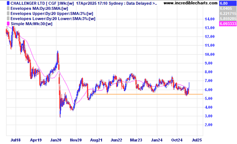Click the magenta 6.093333 MA value
The height and width of the screenshot is (144, 237).
coord(228,24)
